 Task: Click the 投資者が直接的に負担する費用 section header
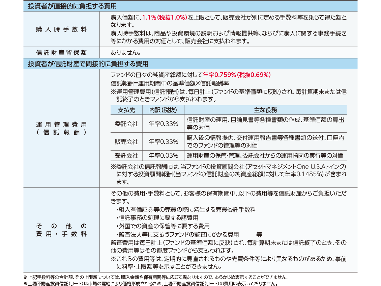(72, 6)
